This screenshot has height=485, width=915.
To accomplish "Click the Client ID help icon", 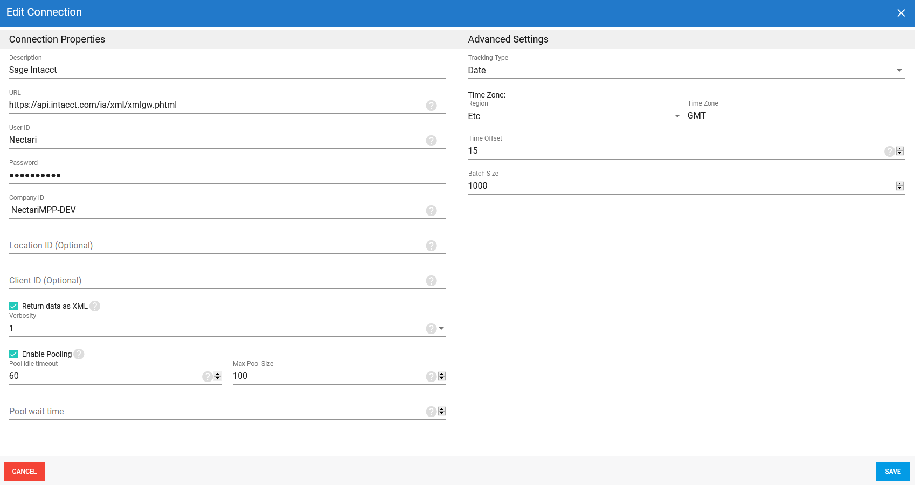I will coord(431,281).
